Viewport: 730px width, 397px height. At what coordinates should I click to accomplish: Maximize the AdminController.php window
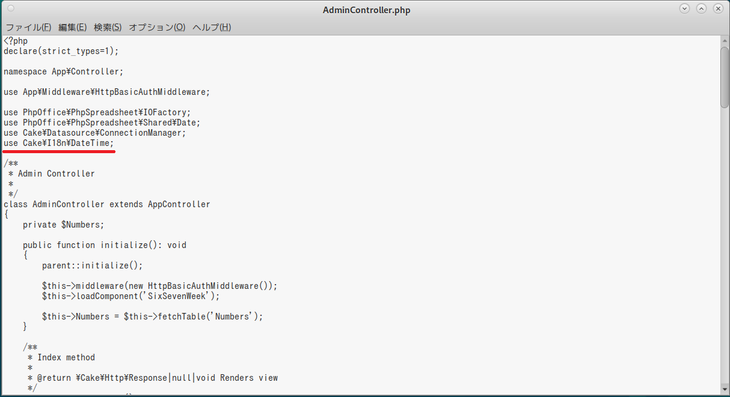coord(701,9)
